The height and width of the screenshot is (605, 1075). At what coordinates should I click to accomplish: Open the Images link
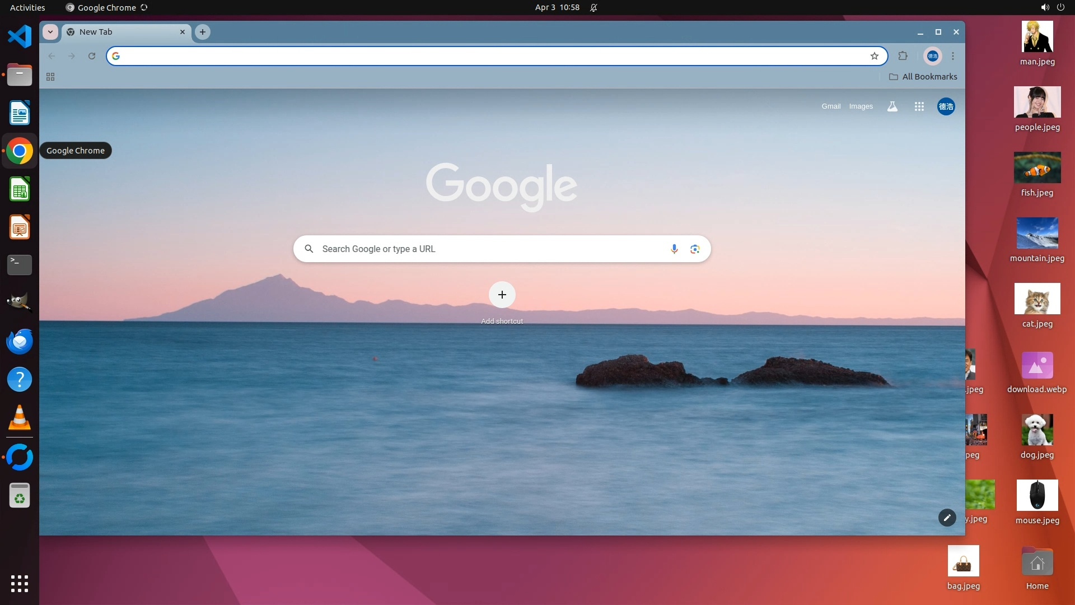tap(861, 106)
